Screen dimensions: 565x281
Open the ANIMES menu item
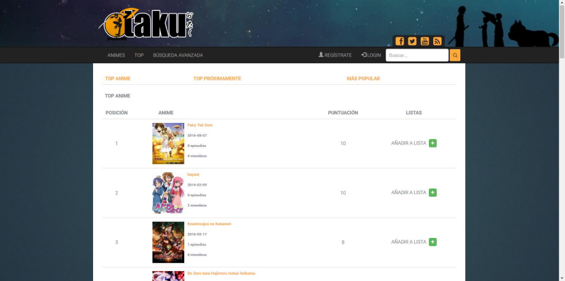click(116, 55)
